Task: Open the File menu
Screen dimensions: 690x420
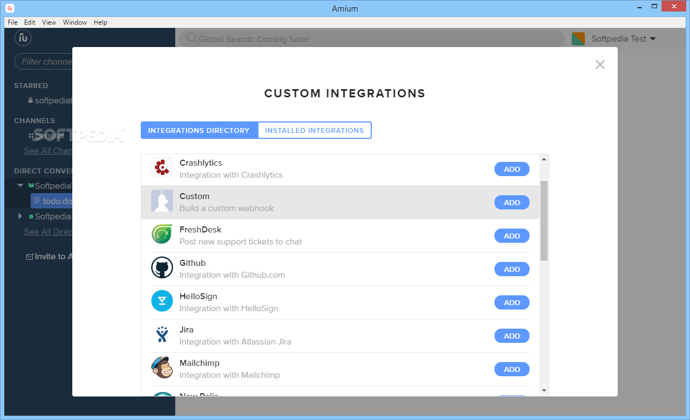Action: (13, 22)
